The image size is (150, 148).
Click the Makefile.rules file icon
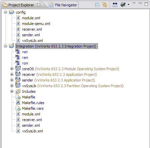pyautogui.click(x=18, y=102)
